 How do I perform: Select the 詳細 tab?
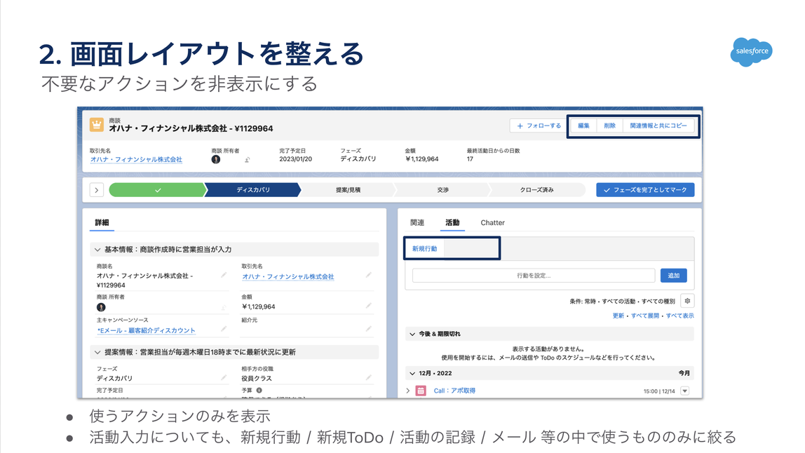(x=102, y=222)
